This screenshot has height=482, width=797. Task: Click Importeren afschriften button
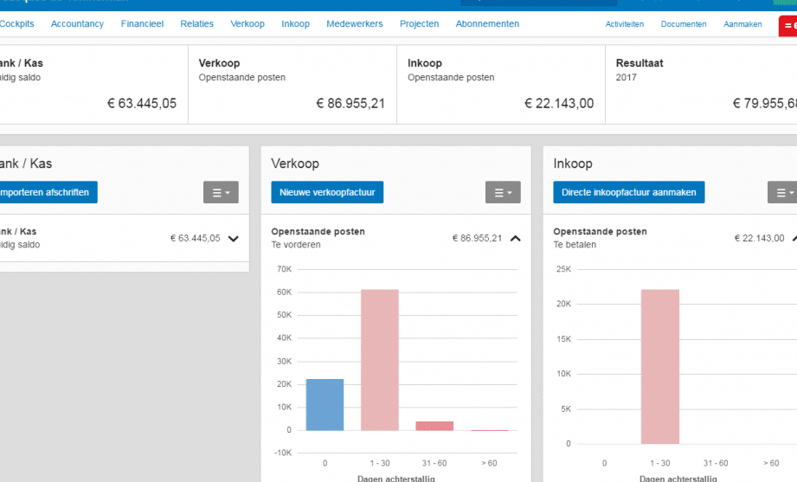[47, 192]
